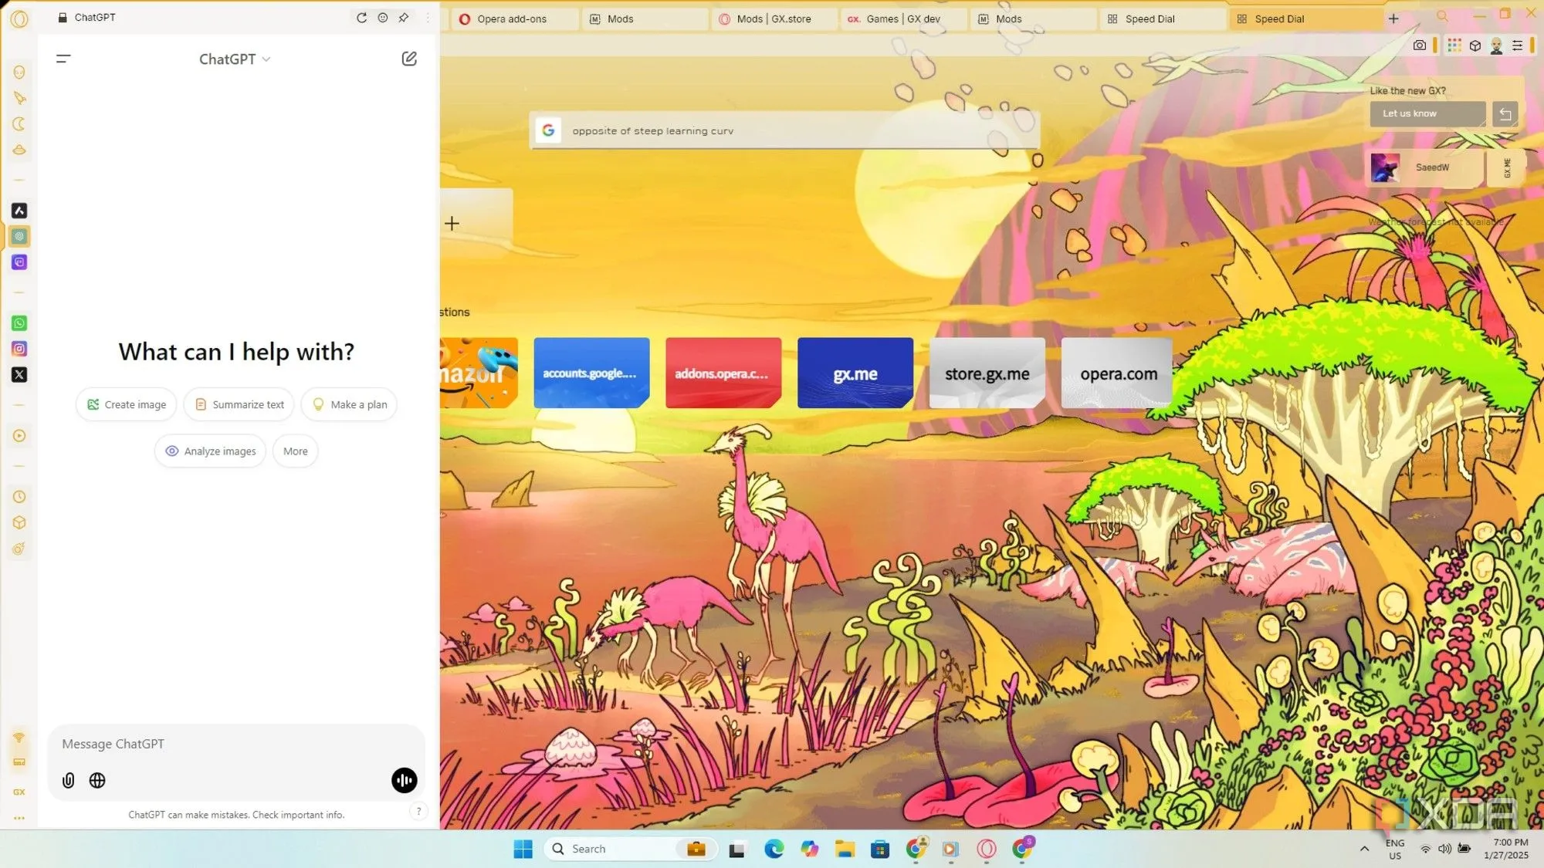Viewport: 1544px width, 868px height.
Task: Open the sidebar three-dot setup menu
Action: pos(19,818)
